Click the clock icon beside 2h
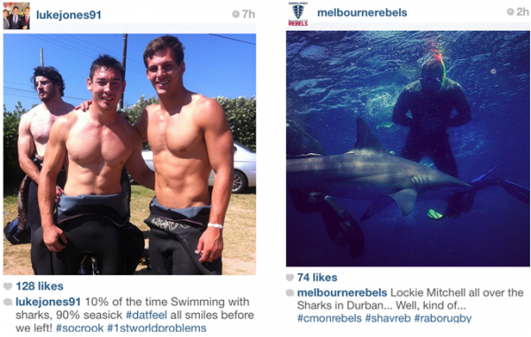Screen dimensions: 531x337 point(511,11)
